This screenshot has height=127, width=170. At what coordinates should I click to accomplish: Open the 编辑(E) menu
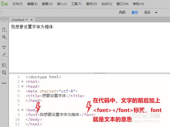(32, 4)
